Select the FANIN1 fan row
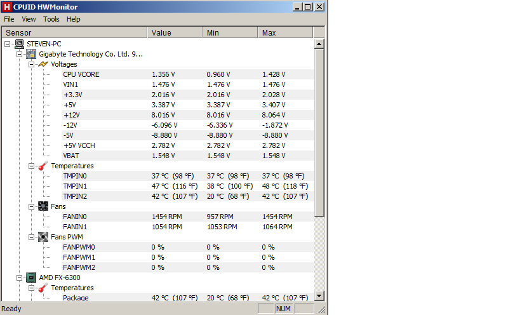520x315 pixels. (188, 227)
